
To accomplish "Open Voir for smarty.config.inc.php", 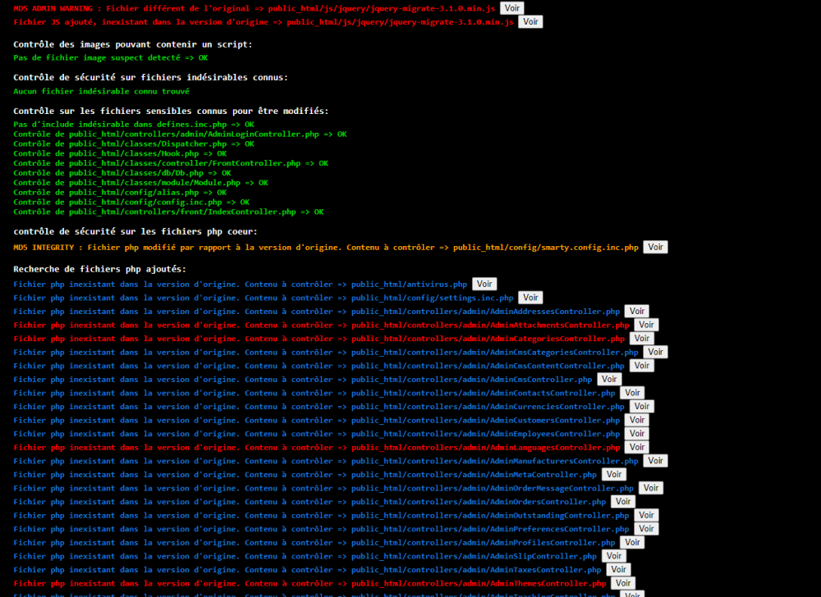I will pos(655,248).
